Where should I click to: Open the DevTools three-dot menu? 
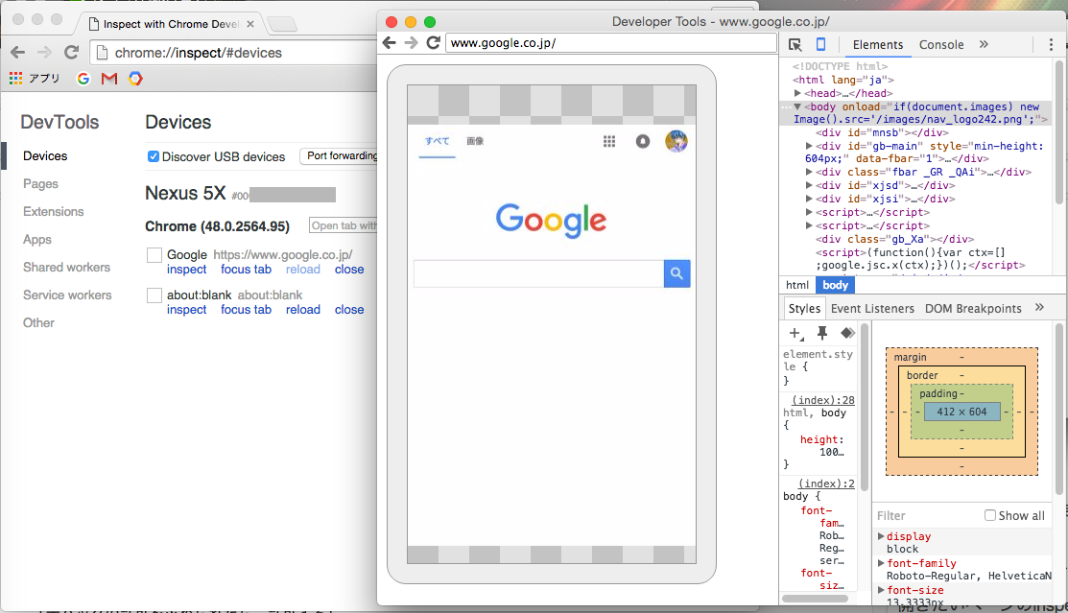point(1051,44)
